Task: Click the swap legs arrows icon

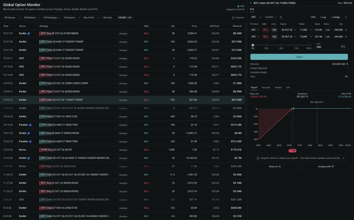Action: tap(281, 17)
